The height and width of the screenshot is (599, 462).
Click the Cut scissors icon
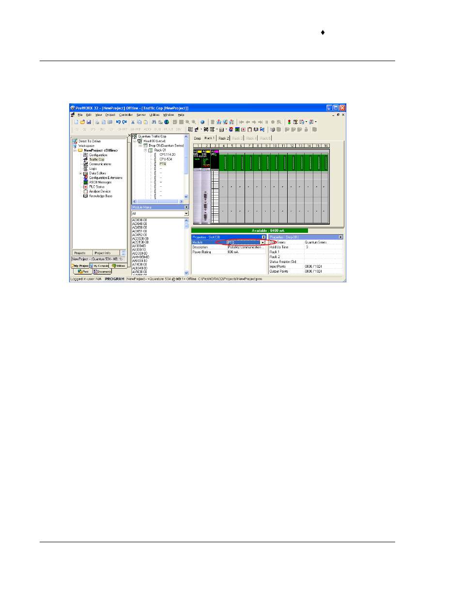pyautogui.click(x=133, y=122)
